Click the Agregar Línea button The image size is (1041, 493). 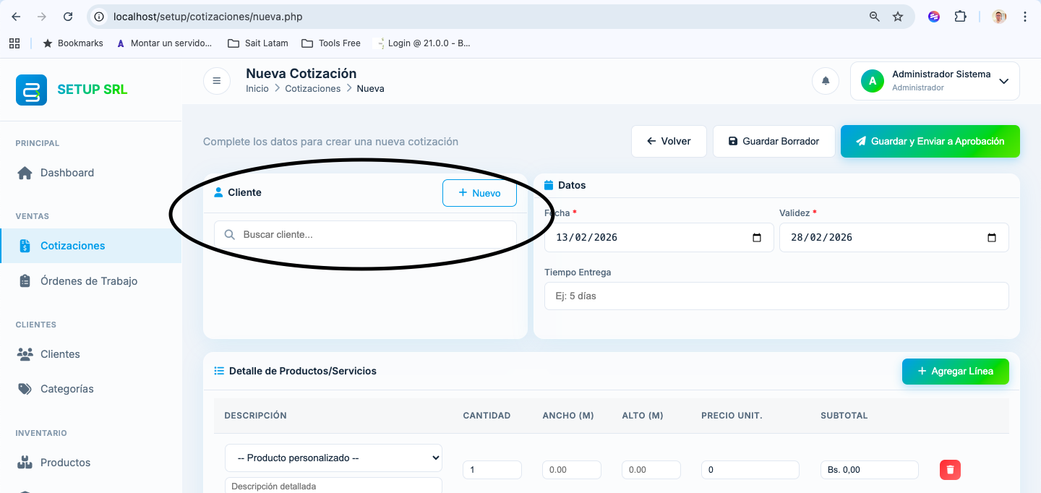coord(955,371)
